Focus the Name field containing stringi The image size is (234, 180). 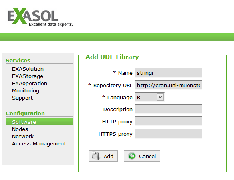(x=169, y=72)
